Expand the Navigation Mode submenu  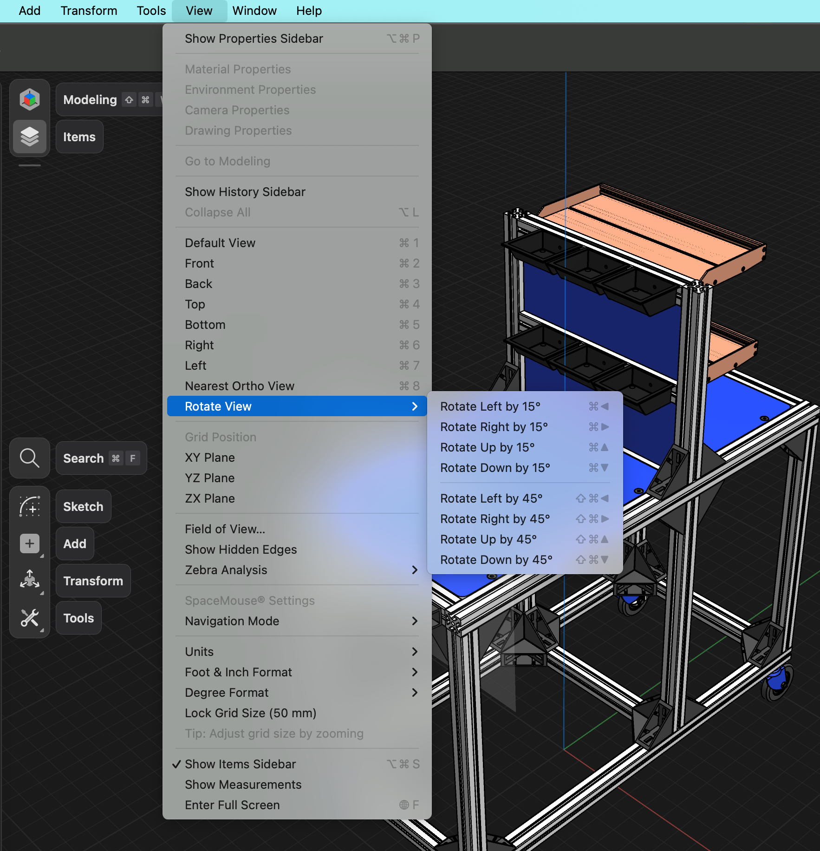(x=297, y=621)
